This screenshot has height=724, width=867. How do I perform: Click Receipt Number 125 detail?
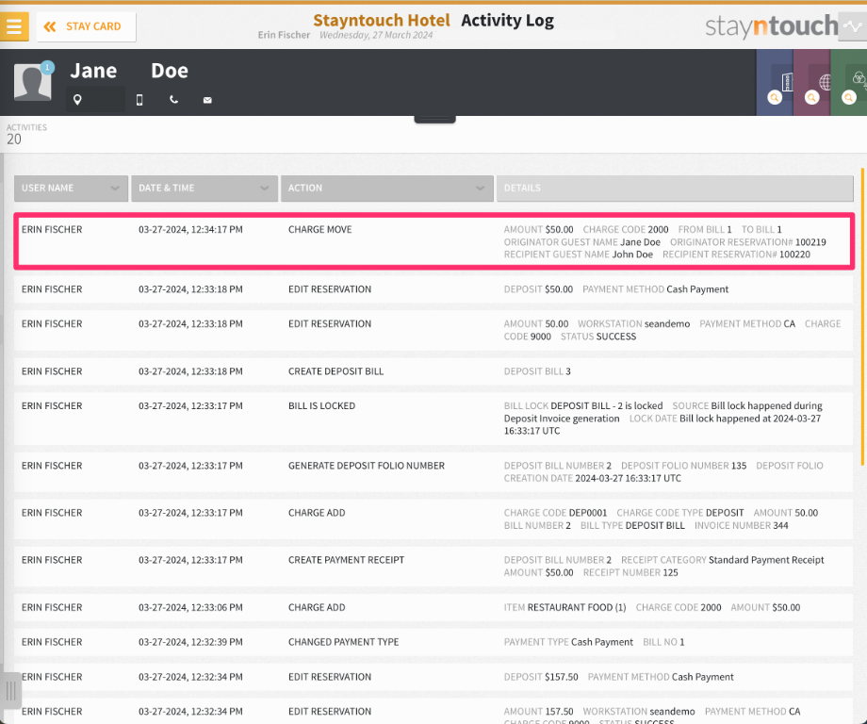[x=630, y=572]
